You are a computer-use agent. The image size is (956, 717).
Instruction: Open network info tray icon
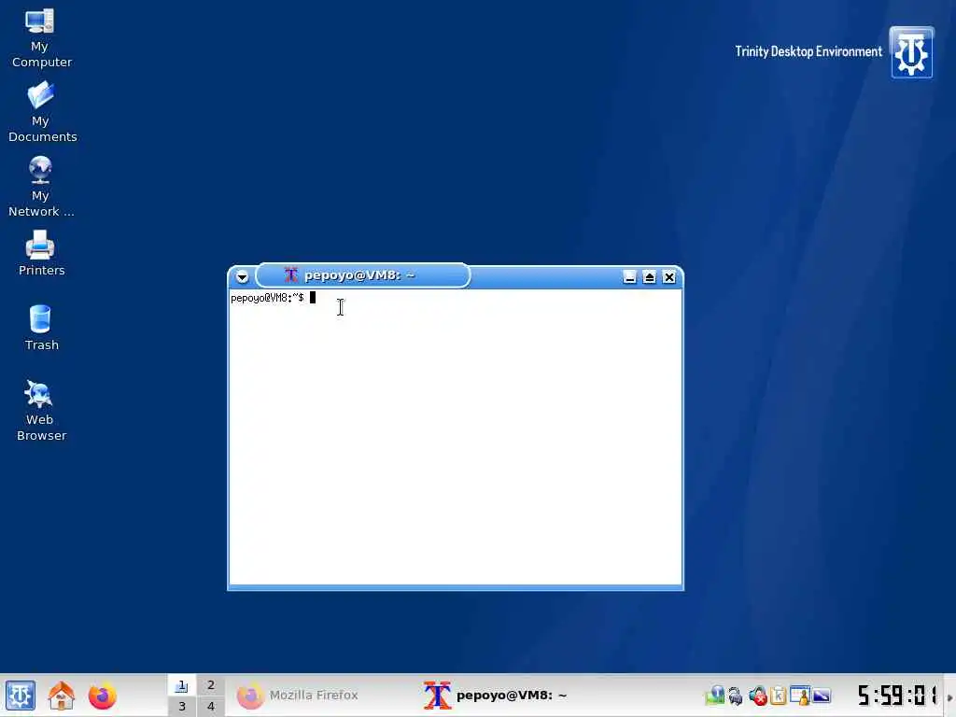[714, 696]
